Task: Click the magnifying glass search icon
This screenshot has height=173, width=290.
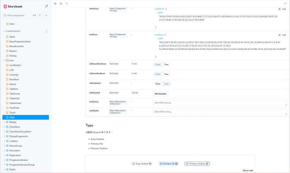Action: [x=6, y=15]
